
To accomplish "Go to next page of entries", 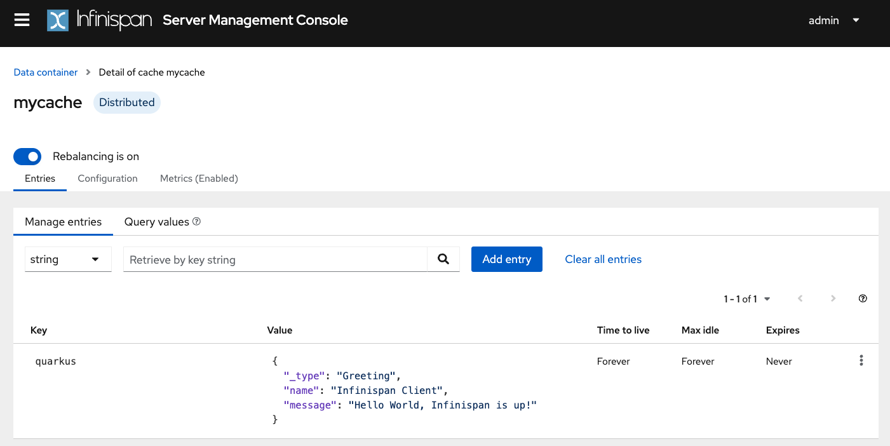I will pos(833,299).
